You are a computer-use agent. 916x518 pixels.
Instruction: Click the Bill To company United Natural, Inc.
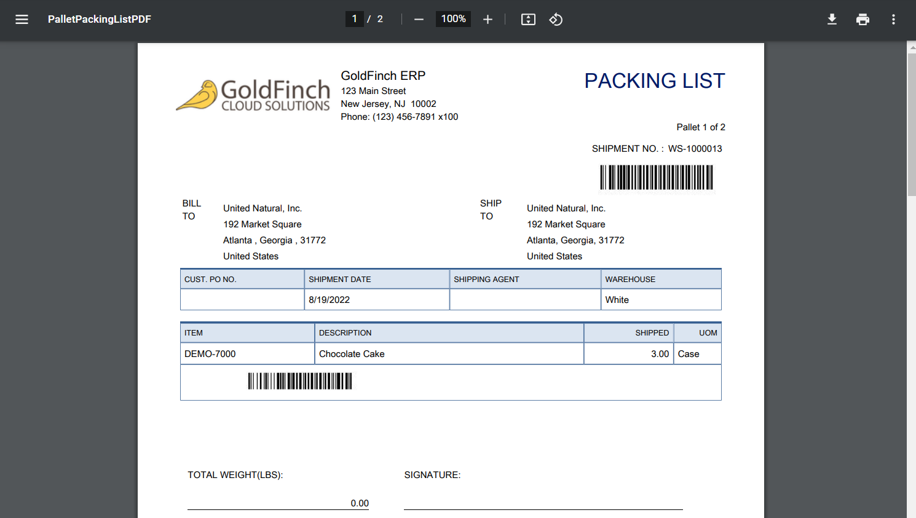(263, 208)
